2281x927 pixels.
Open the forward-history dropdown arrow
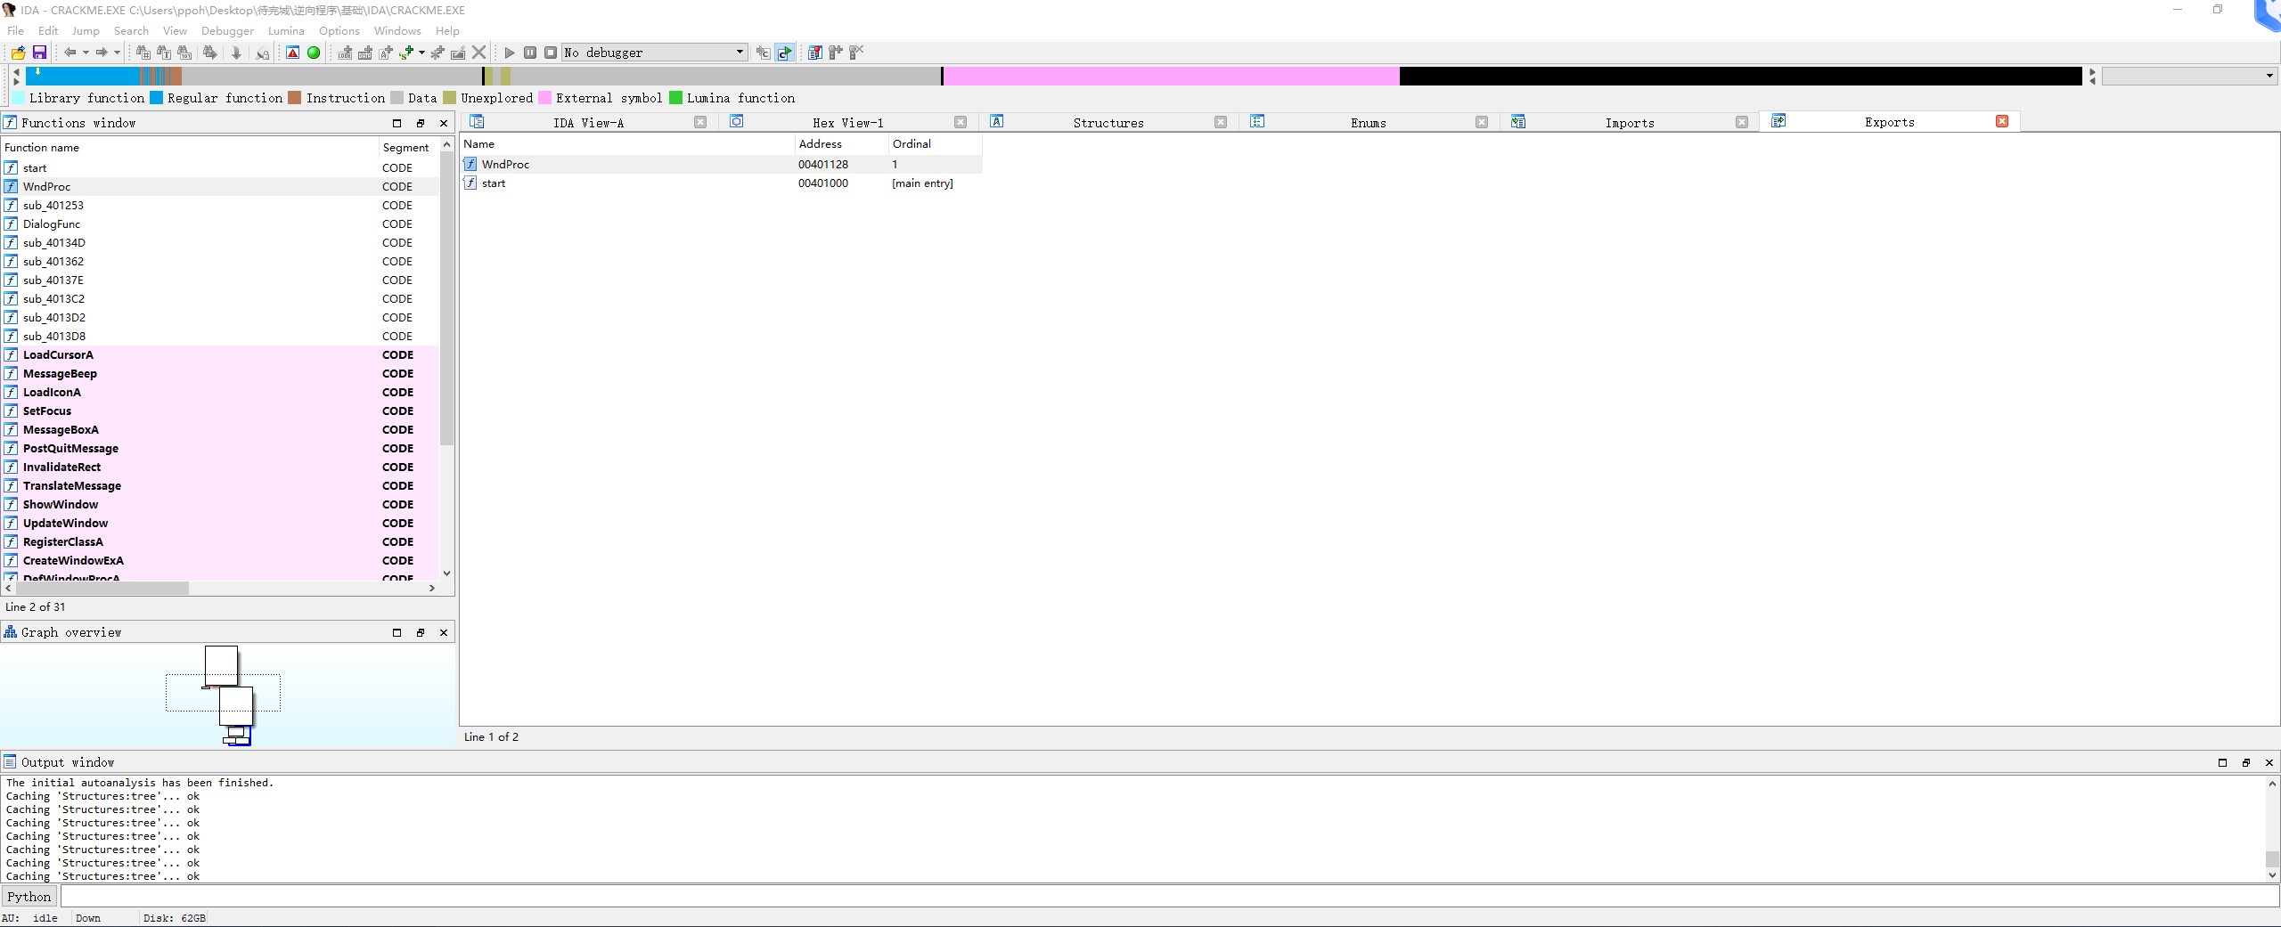(117, 53)
